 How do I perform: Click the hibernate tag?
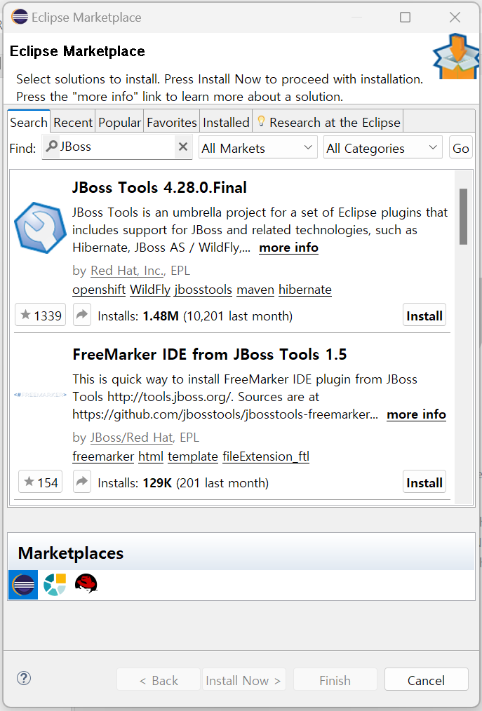[305, 290]
